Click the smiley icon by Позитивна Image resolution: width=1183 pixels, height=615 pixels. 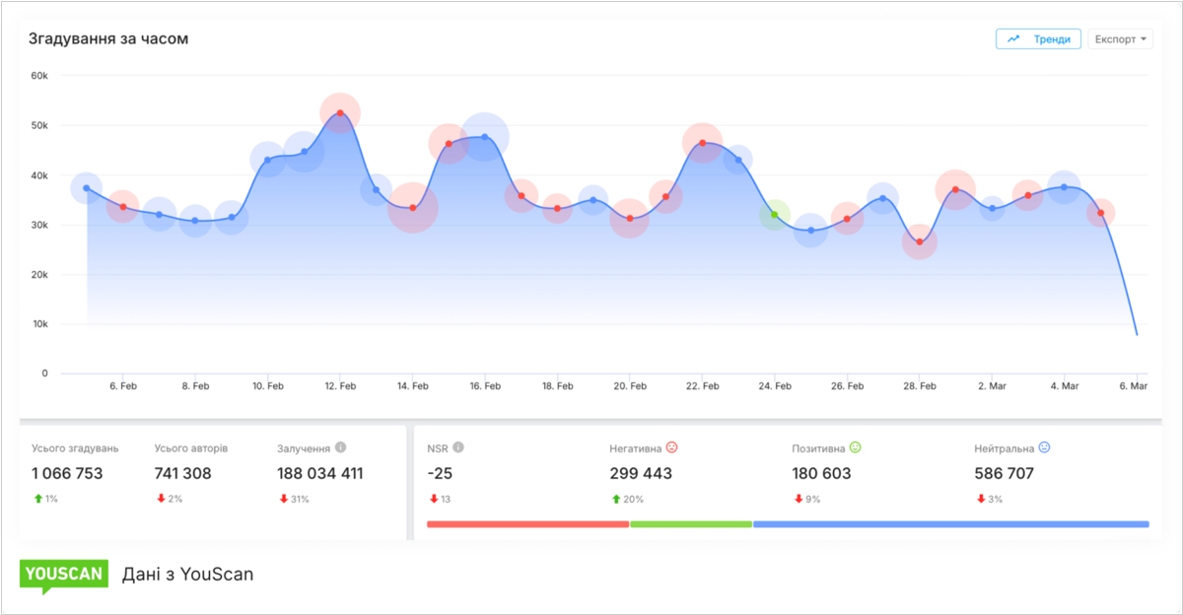coord(855,447)
